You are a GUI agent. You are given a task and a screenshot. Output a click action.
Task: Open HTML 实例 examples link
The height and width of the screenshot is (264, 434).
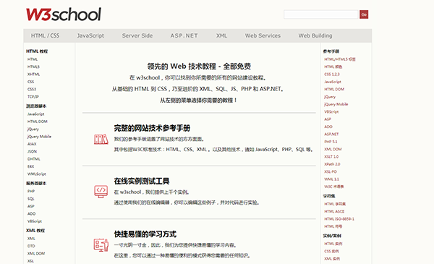[x=333, y=244]
